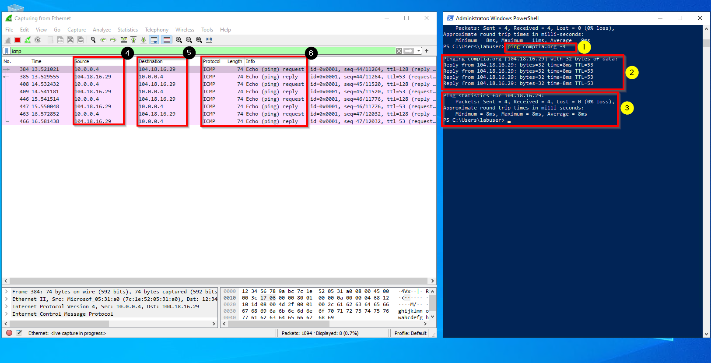Screen dimensions: 711x363
Task: Open the Go menu
Action: tap(57, 30)
